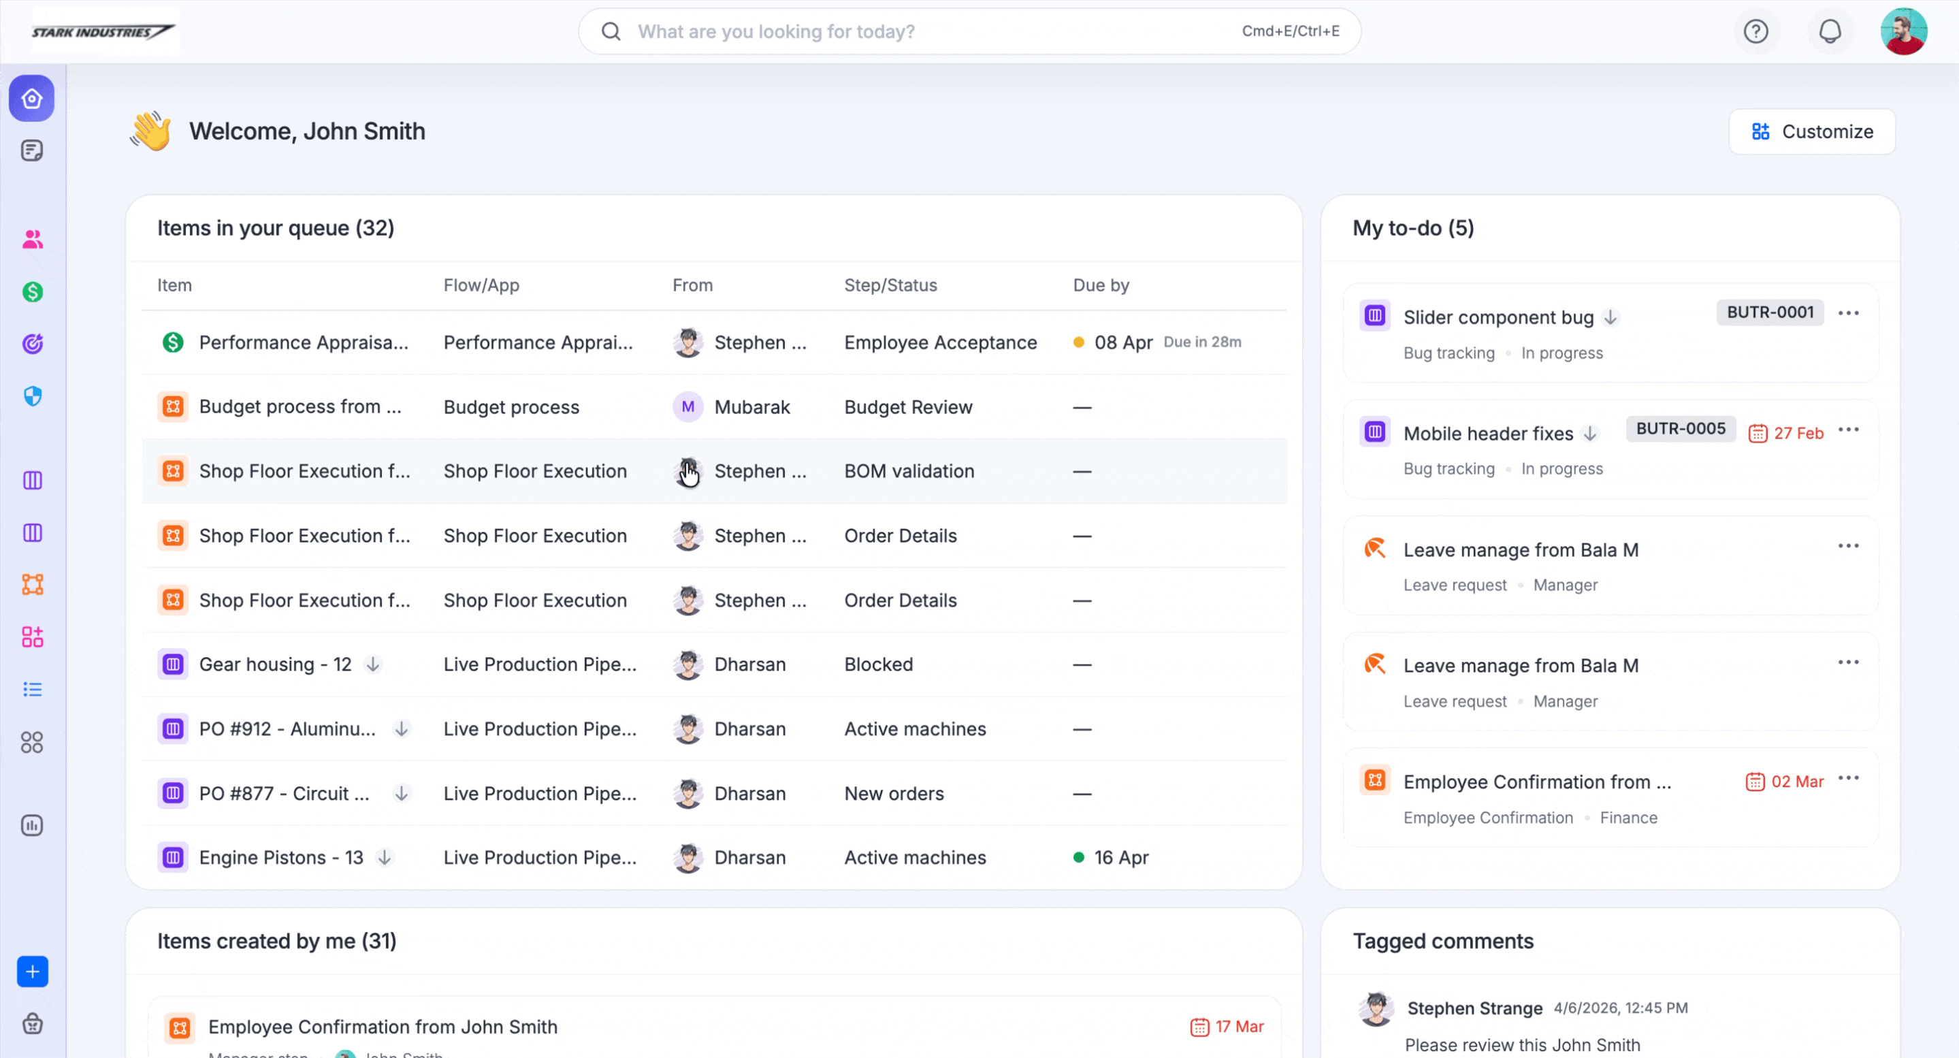
Task: Open options menu for Employee Confirmation to-do
Action: (x=1848, y=778)
